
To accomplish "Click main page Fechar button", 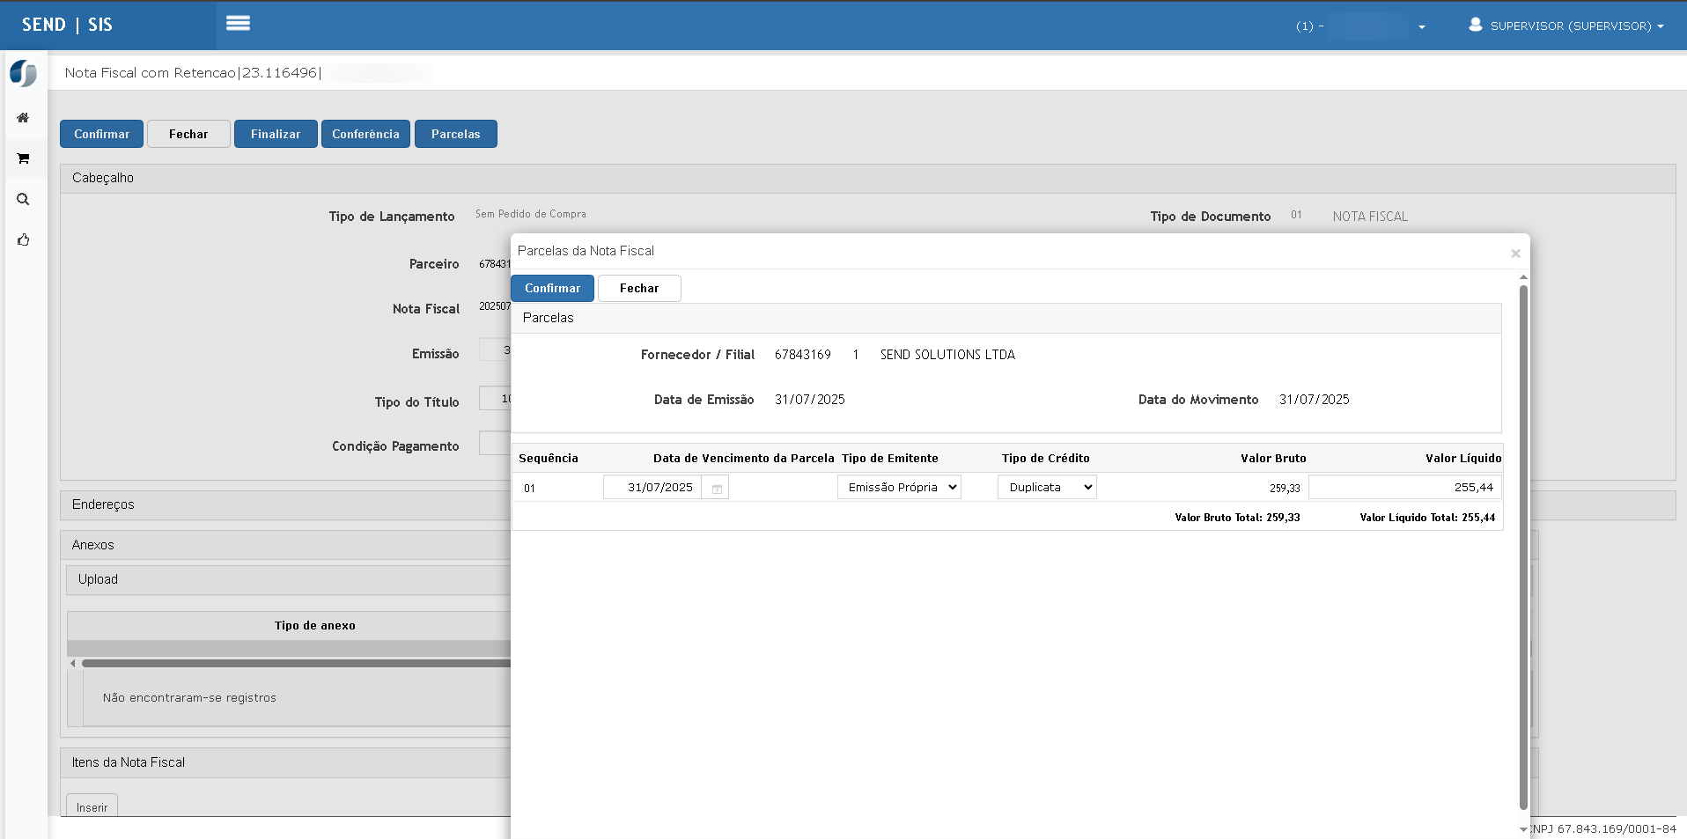I will click(x=188, y=134).
